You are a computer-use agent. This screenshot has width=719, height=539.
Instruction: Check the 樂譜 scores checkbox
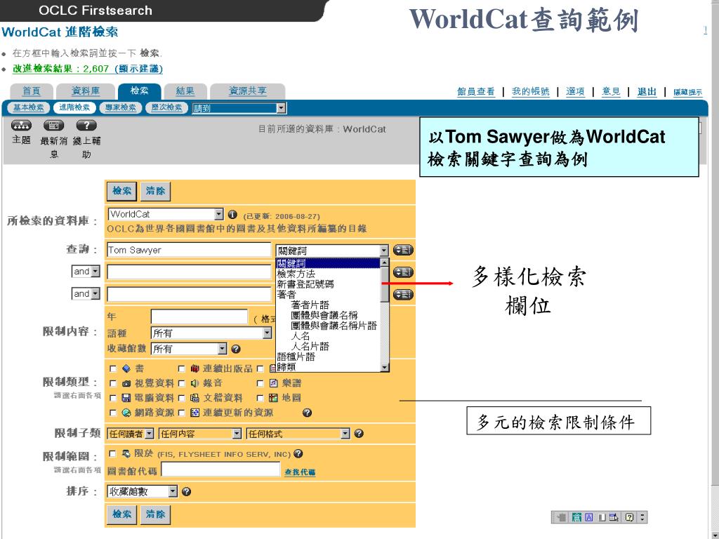point(260,383)
